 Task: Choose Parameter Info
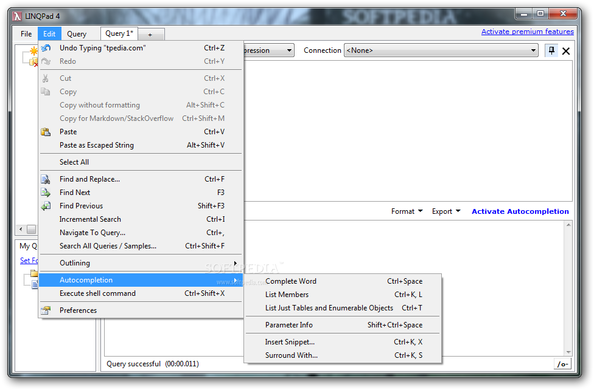343,325
